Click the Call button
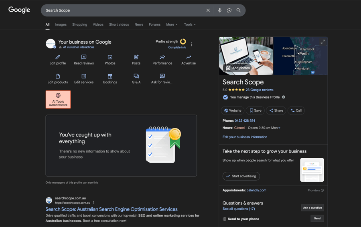Image resolution: width=361 pixels, height=227 pixels. click(x=296, y=110)
